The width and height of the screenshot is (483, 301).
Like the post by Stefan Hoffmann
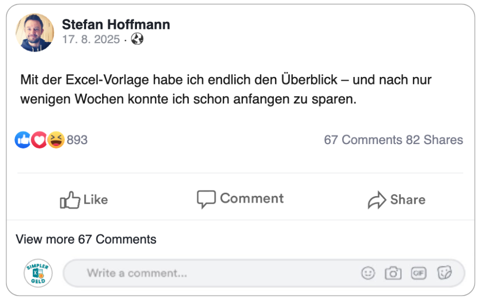click(x=84, y=200)
